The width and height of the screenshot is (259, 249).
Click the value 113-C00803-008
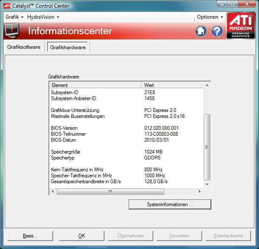(161, 134)
